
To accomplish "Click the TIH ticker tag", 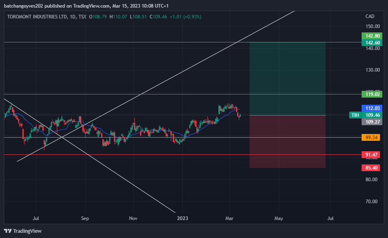I will [x=355, y=115].
